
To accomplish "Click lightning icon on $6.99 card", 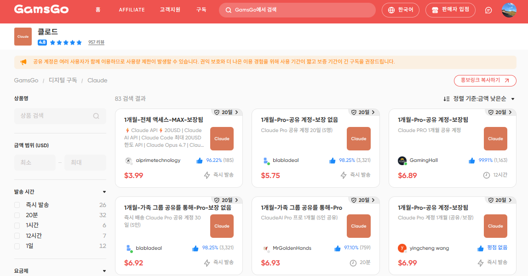I will (x=481, y=263).
